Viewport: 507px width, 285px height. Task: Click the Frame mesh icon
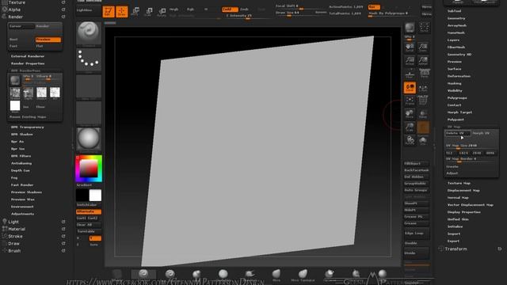click(410, 101)
